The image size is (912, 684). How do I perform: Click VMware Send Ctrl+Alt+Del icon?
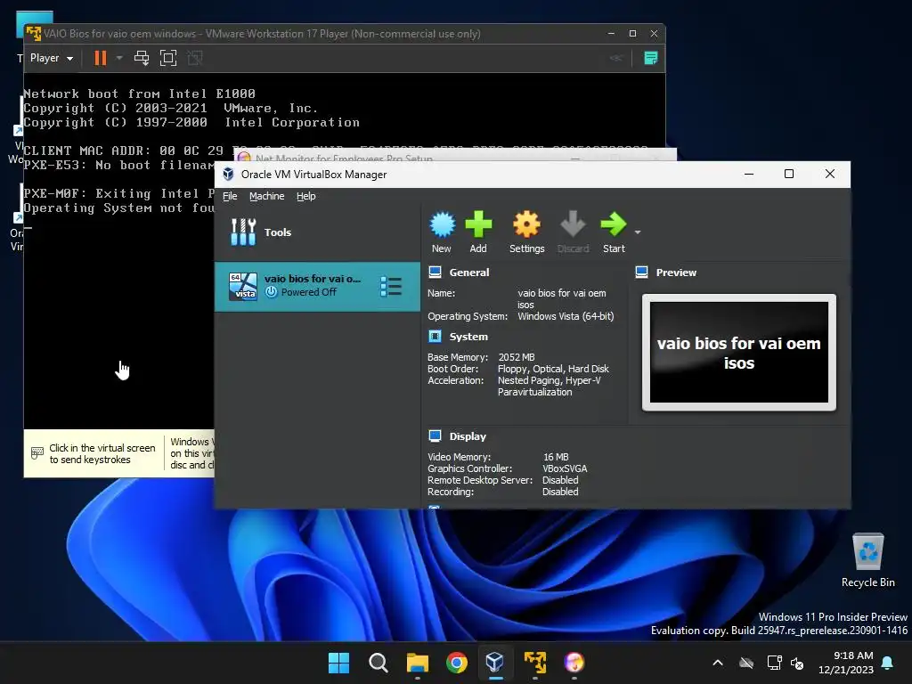142,58
